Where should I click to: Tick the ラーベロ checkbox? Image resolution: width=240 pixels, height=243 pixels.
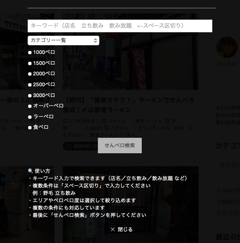[30, 117]
